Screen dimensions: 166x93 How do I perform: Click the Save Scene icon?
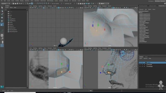coord(17,3)
